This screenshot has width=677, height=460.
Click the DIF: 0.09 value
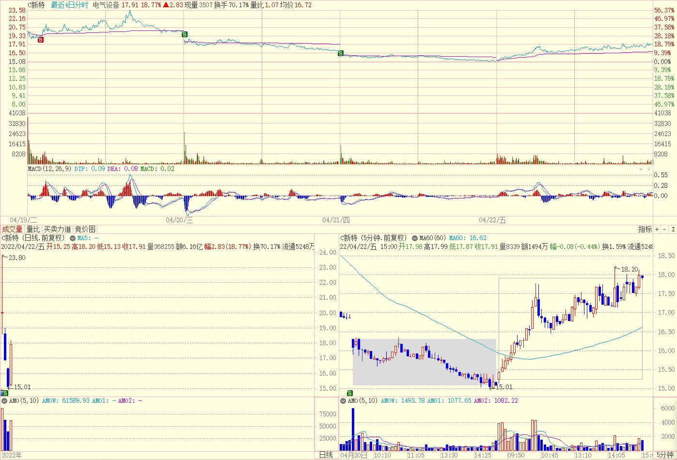tap(90, 169)
